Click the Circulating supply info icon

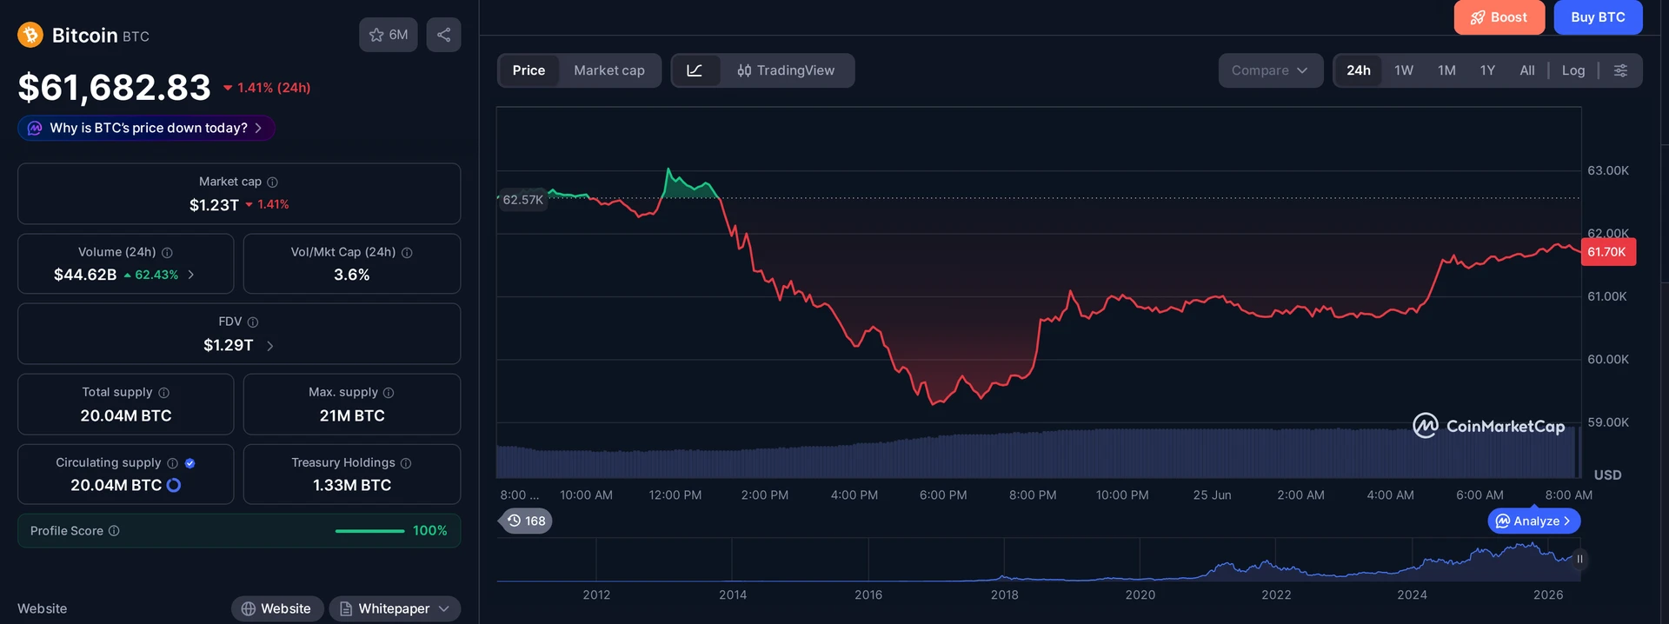point(172,463)
